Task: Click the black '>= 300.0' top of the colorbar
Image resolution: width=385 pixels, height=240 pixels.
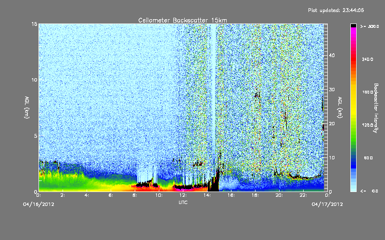Action: point(353,25)
